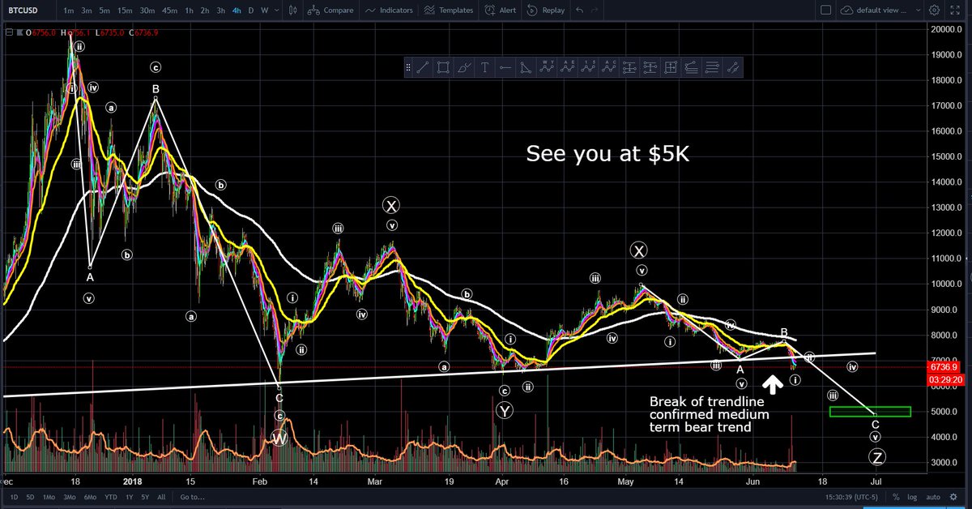972x509 pixels.
Task: Switch to Daily (D) timeframe
Action: coord(251,10)
